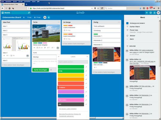Viewport: 161px width, 120px height.
Task: Open the Firefox hamburger menu
Action: pyautogui.click(x=159, y=8)
